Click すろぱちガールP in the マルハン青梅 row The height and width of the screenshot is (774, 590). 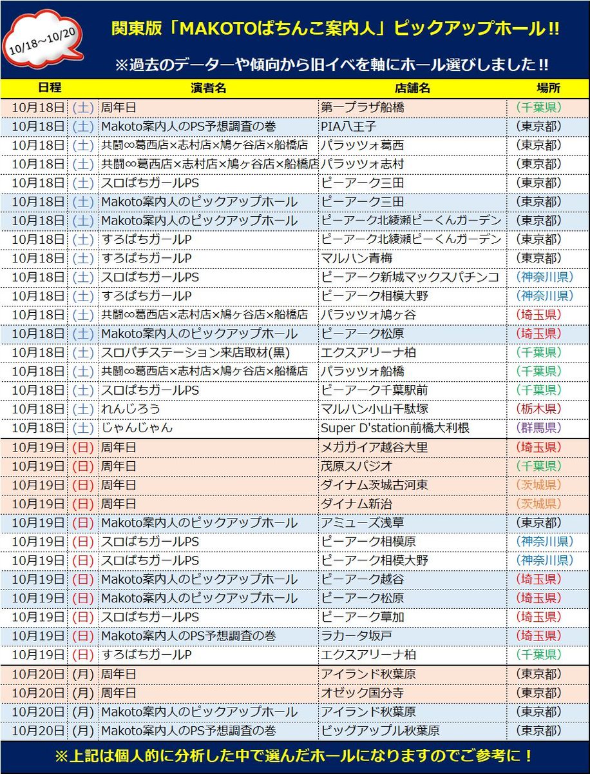coord(147,258)
